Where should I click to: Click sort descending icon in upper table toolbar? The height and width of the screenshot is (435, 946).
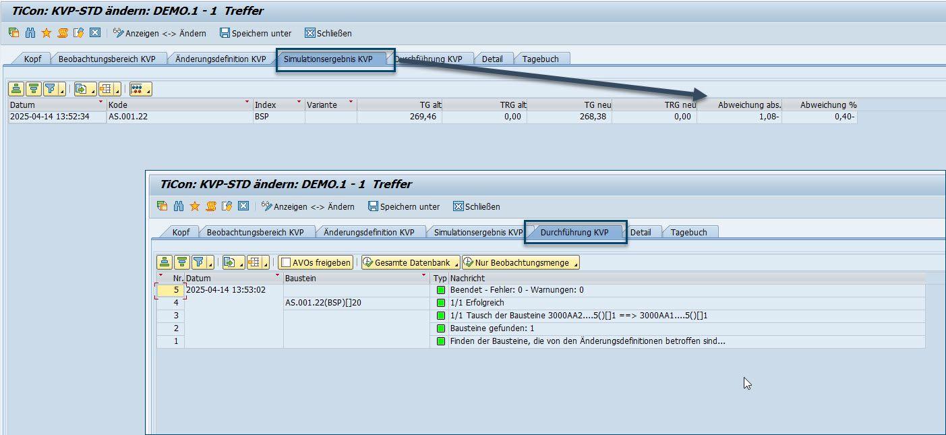click(x=32, y=89)
